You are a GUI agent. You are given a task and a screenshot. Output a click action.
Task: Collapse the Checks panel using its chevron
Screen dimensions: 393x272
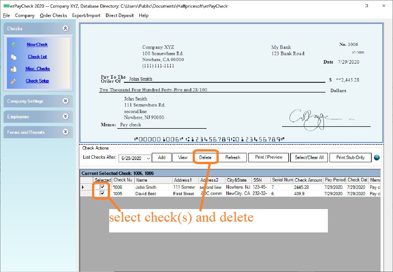coord(66,28)
